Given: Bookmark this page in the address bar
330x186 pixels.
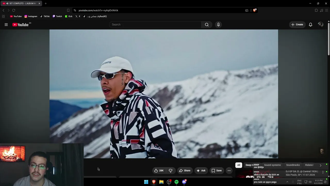Looking at the screenshot, I should 68,10.
